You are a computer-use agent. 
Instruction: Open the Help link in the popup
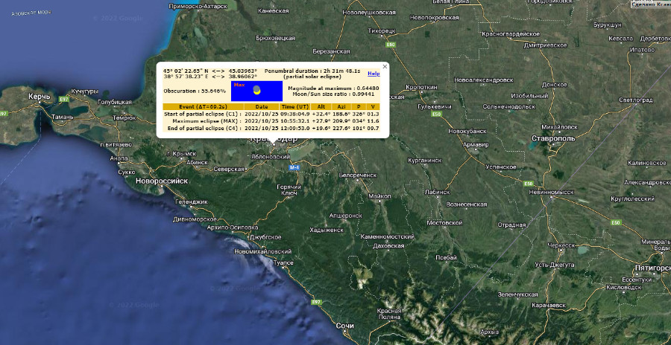coord(373,74)
